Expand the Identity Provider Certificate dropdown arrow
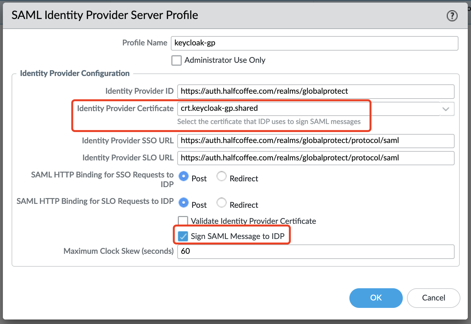The image size is (471, 324). [x=446, y=109]
